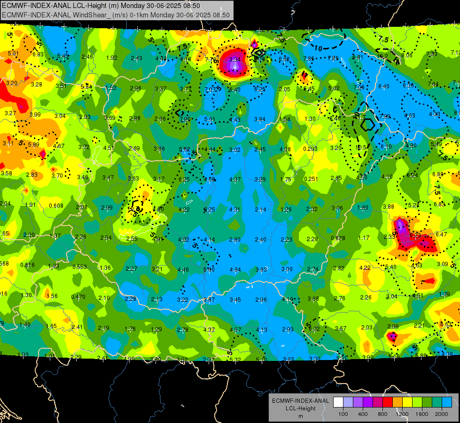Click the 0.553 wind shear value
The height and width of the screenshot is (423, 460).
80,267
